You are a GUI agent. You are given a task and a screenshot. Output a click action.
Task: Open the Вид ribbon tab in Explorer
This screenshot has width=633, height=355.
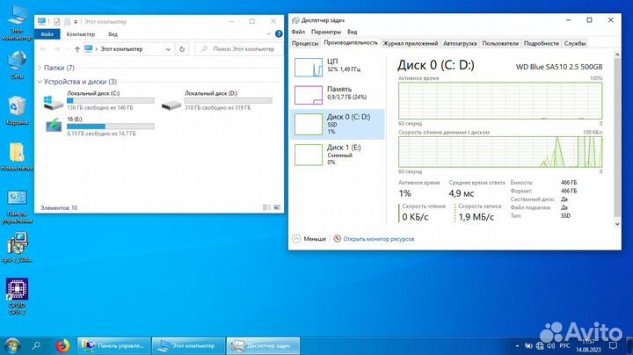(x=113, y=34)
